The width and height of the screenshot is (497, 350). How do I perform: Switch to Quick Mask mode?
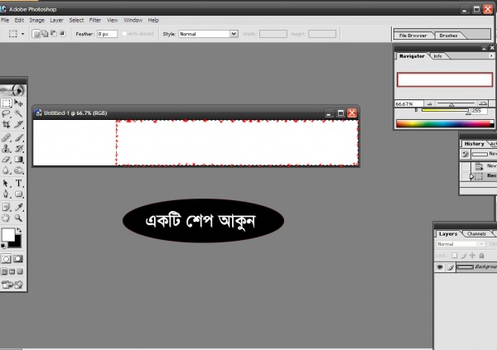(x=18, y=259)
